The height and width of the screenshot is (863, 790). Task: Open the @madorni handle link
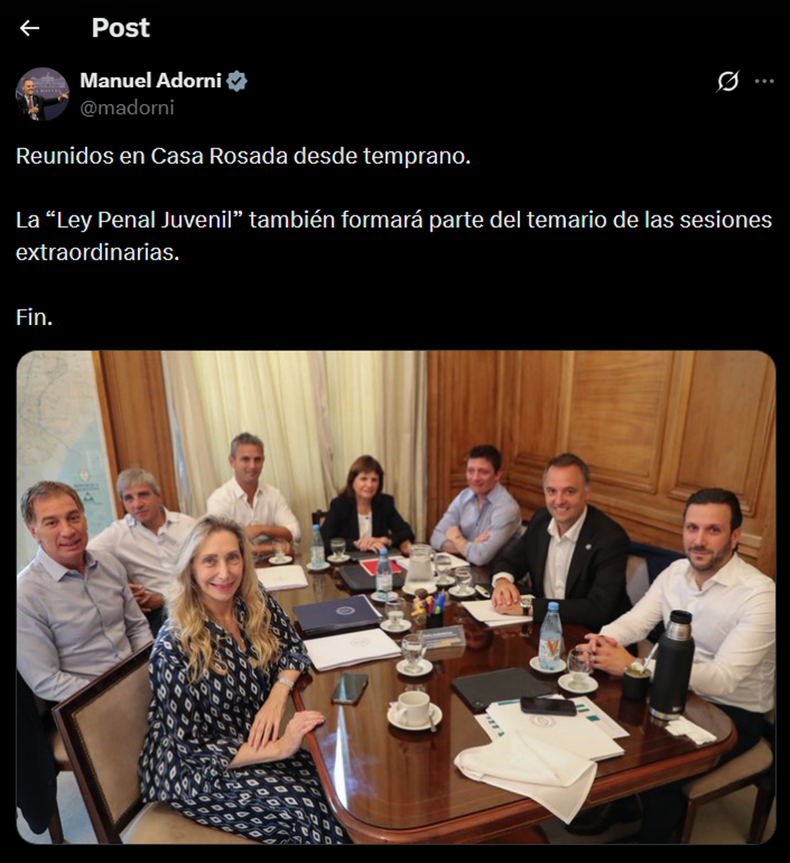[127, 107]
